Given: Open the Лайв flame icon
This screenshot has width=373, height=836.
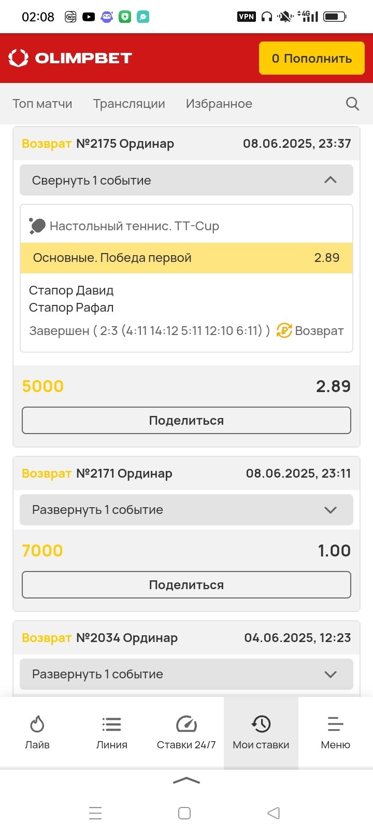Looking at the screenshot, I should click(x=37, y=724).
